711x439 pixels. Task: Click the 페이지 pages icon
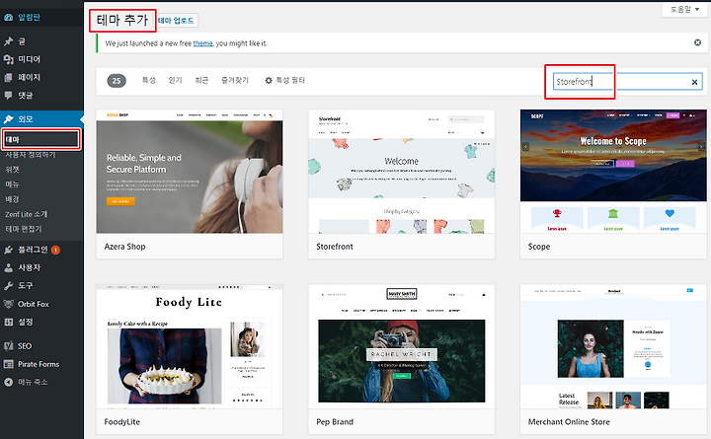coord(8,78)
